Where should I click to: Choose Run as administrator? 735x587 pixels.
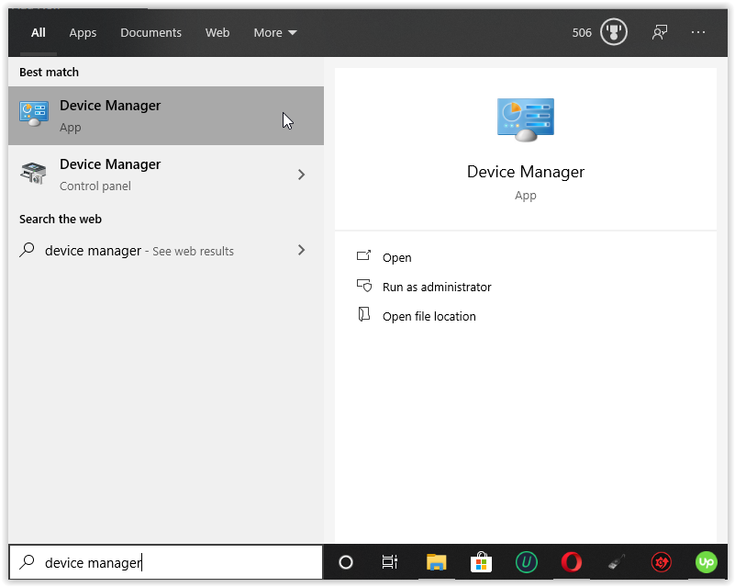pyautogui.click(x=436, y=288)
